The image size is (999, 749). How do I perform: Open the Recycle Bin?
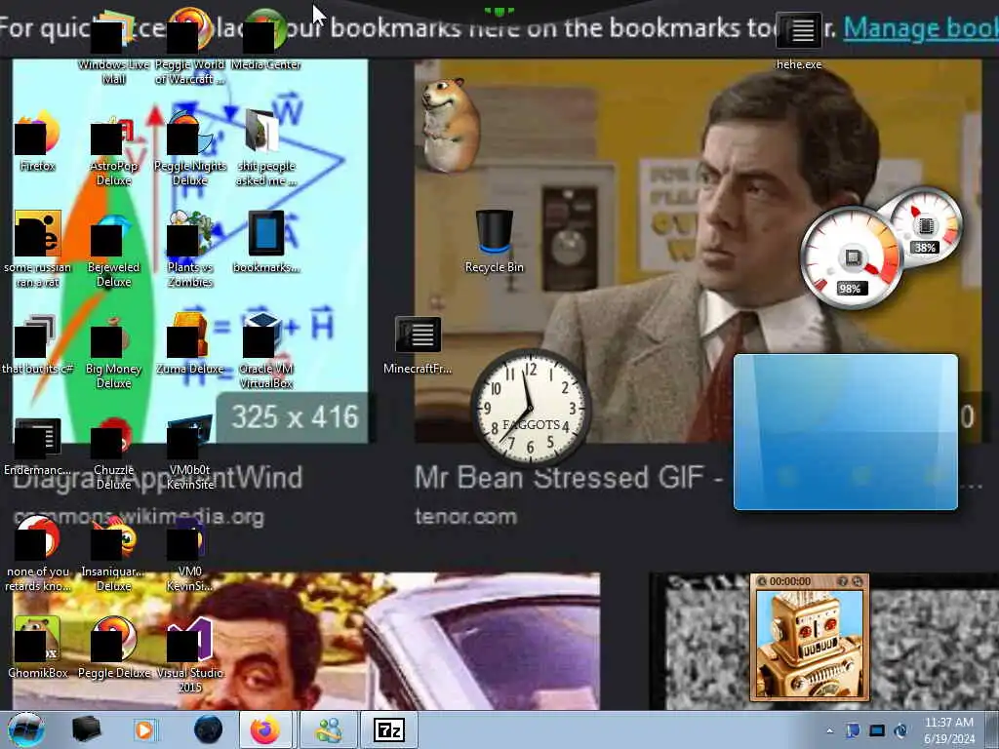pos(494,242)
